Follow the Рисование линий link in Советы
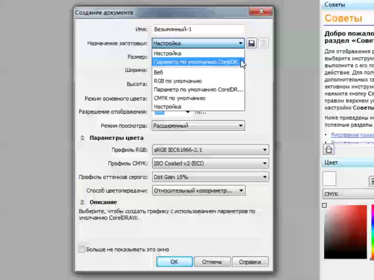Screen dimensions: 374x280 (352, 135)
